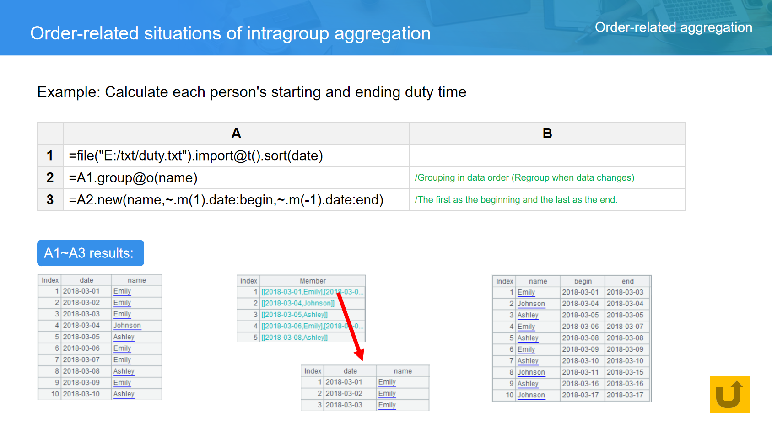Select the cell with the =A2.new formula

[236, 200]
